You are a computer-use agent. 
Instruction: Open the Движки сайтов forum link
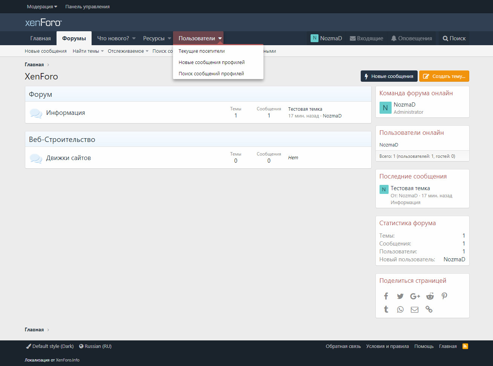[69, 158]
